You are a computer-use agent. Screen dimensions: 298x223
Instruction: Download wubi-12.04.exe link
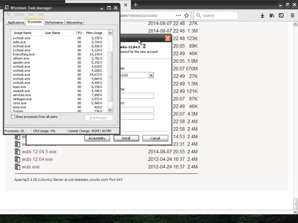pyautogui.click(x=37, y=159)
